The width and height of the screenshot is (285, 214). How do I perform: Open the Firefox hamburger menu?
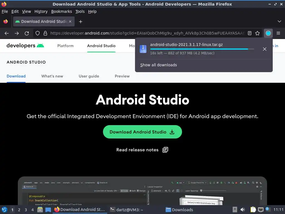pos(278,33)
